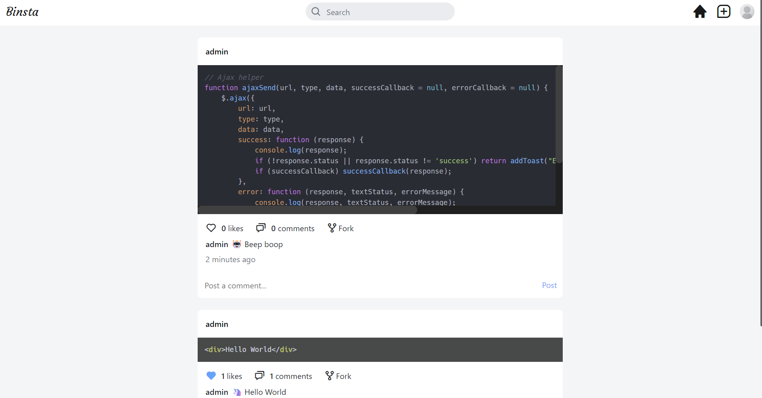Open the comment bubble icon on the Ajax post
Viewport: 762px width, 398px height.
[x=261, y=228]
